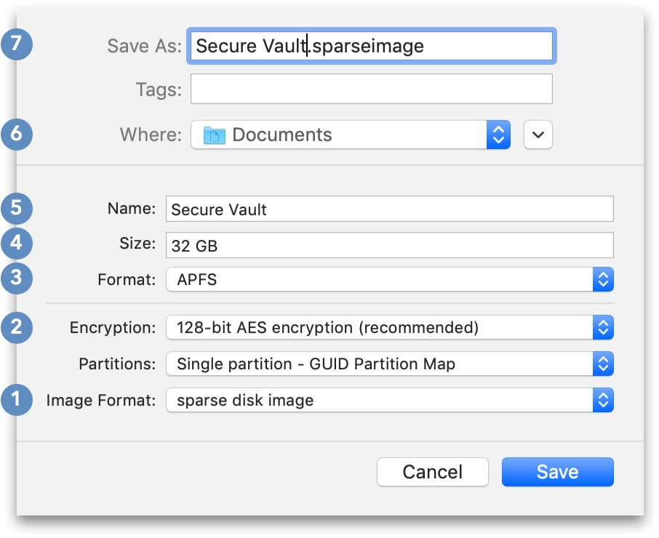Click the numbered callout badge 1
Image resolution: width=659 pixels, height=538 pixels.
click(17, 399)
